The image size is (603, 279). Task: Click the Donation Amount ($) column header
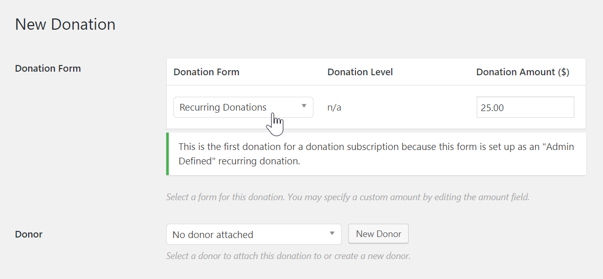point(523,72)
